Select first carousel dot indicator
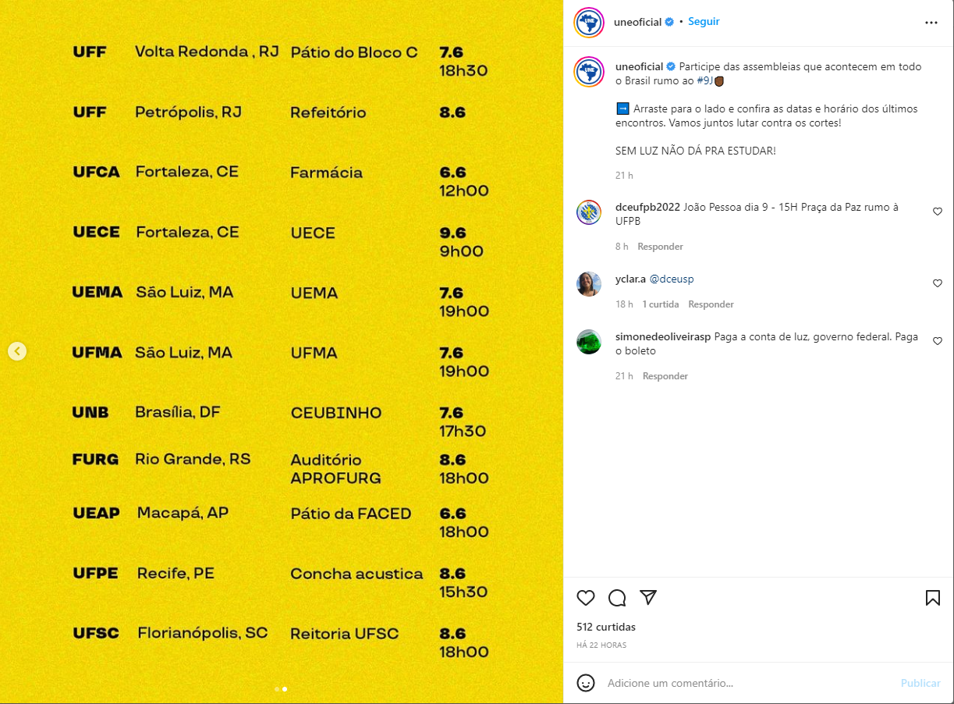 pyautogui.click(x=277, y=689)
